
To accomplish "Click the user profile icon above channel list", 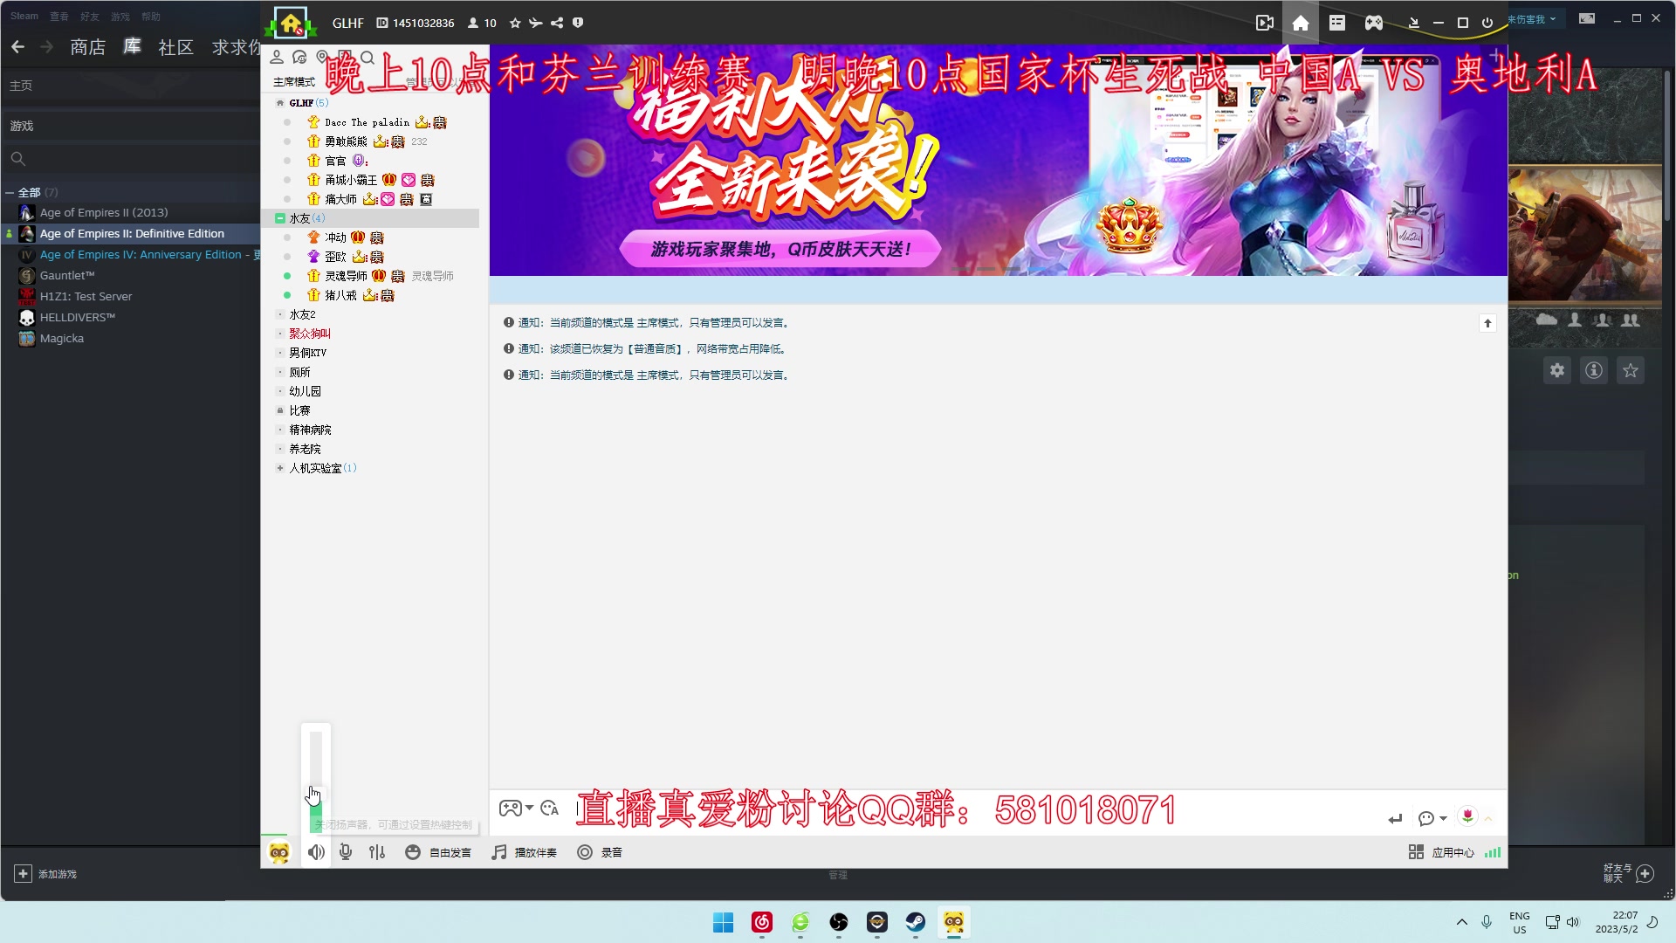I will (x=277, y=58).
